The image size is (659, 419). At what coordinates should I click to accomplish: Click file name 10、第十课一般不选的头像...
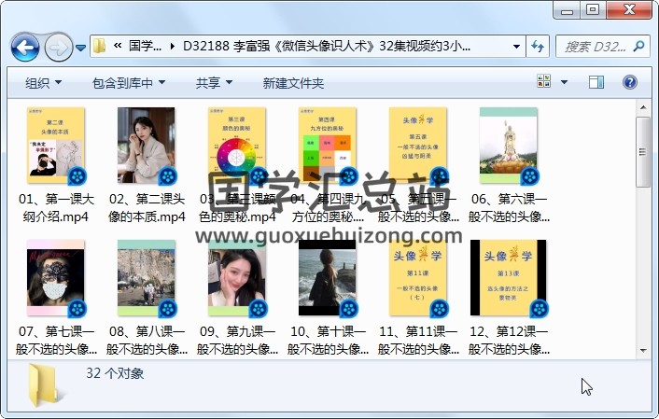tap(328, 340)
